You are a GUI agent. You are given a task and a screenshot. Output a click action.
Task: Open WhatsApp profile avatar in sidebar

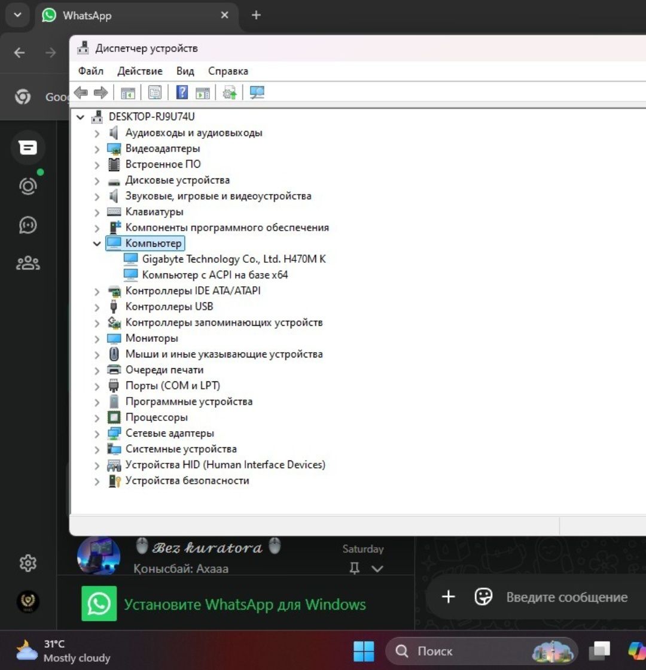coord(28,602)
